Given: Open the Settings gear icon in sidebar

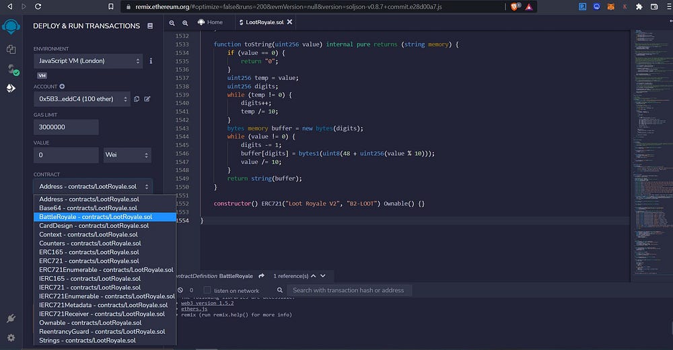Looking at the screenshot, I should (x=11, y=338).
